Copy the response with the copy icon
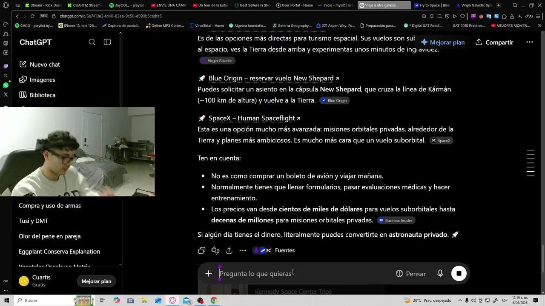Screen dimensions: 545x306 [202, 251]
